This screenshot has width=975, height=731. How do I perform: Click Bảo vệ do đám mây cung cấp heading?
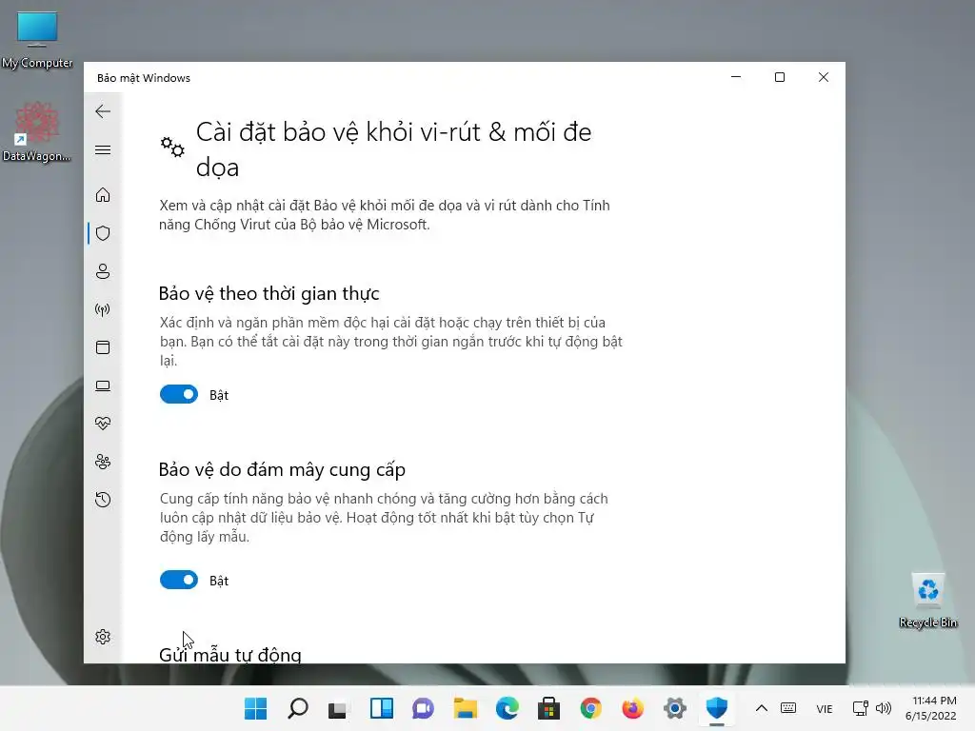282,469
